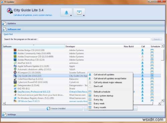
Task: Collapse the Software List section
Action: pyautogui.click(x=83, y=29)
